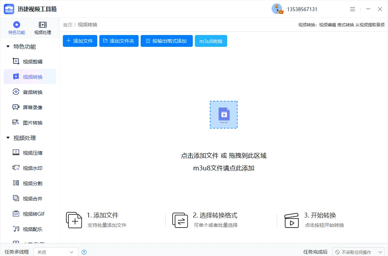Open the 视频合并 video merge tool

point(30,199)
